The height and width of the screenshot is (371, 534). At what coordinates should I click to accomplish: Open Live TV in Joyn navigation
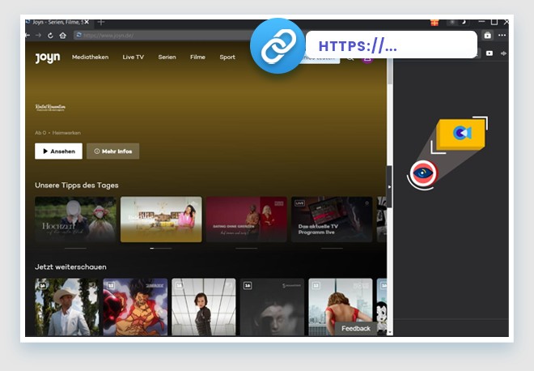tap(133, 57)
